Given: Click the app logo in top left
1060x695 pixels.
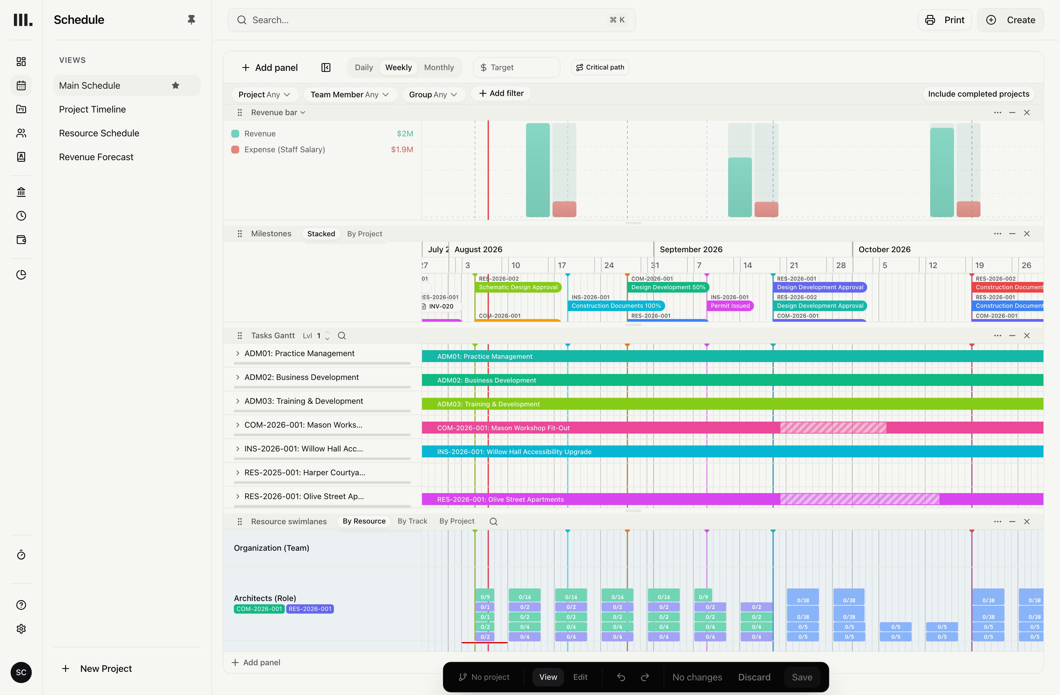Looking at the screenshot, I should [x=23, y=20].
